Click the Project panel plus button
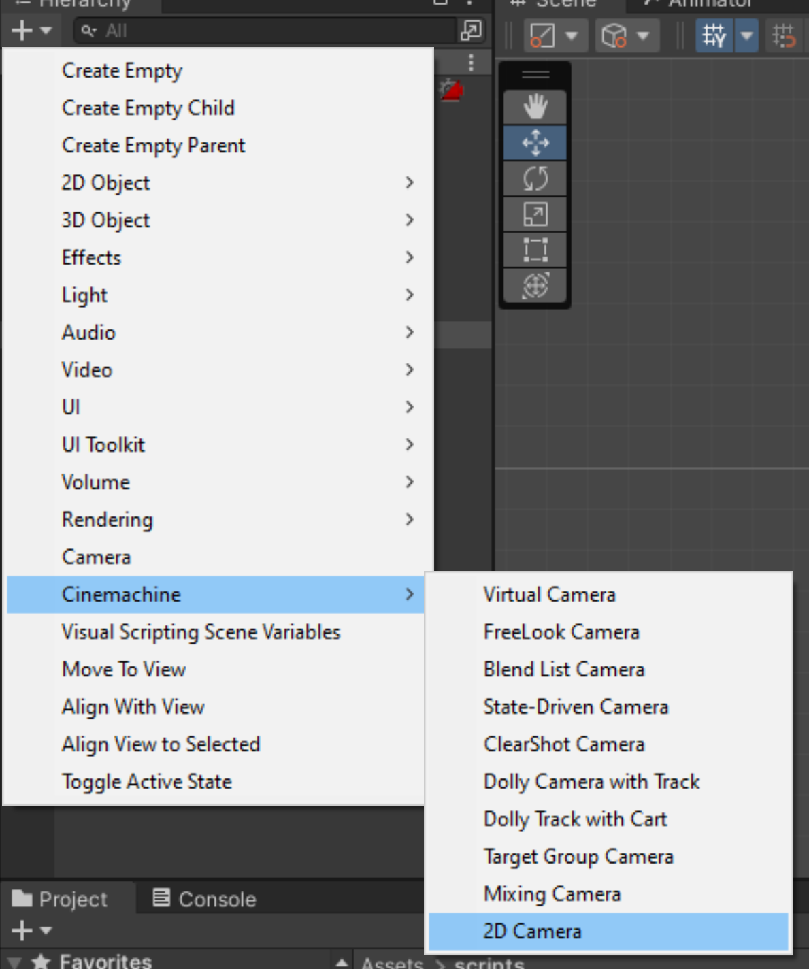 coord(22,930)
